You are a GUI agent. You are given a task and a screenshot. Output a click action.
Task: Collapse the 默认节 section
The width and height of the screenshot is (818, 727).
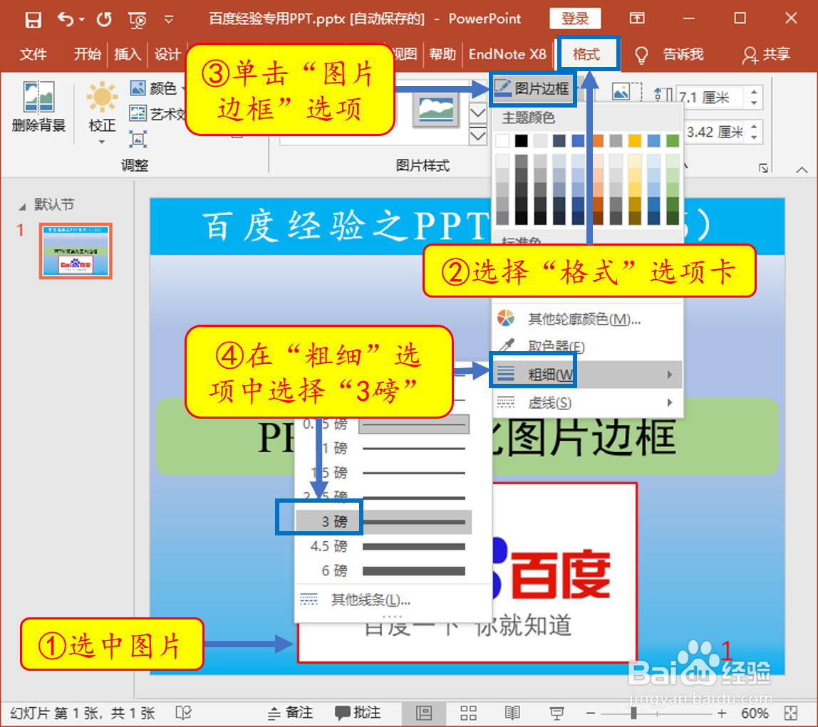[x=22, y=207]
